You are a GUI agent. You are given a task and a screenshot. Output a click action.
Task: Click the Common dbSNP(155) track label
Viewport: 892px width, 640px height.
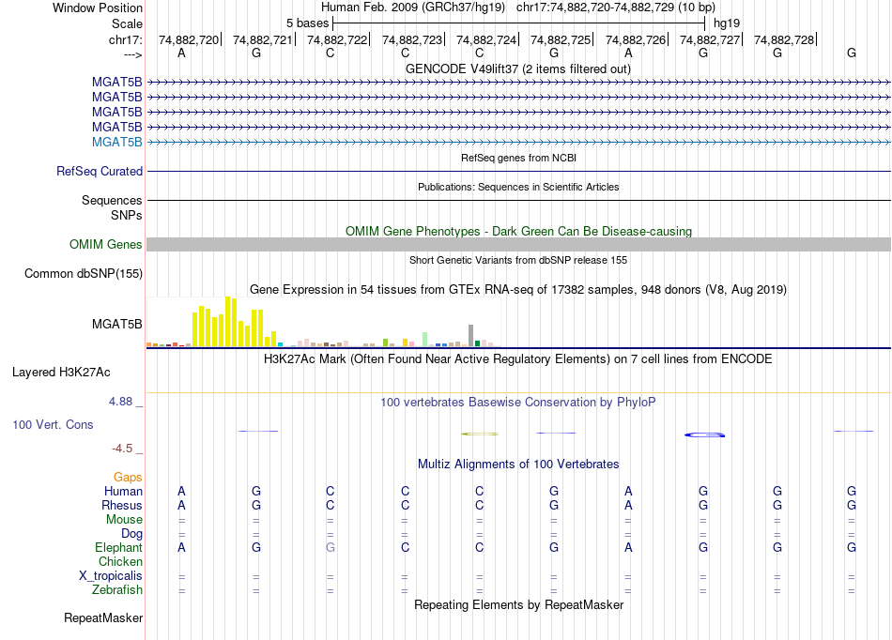(83, 273)
